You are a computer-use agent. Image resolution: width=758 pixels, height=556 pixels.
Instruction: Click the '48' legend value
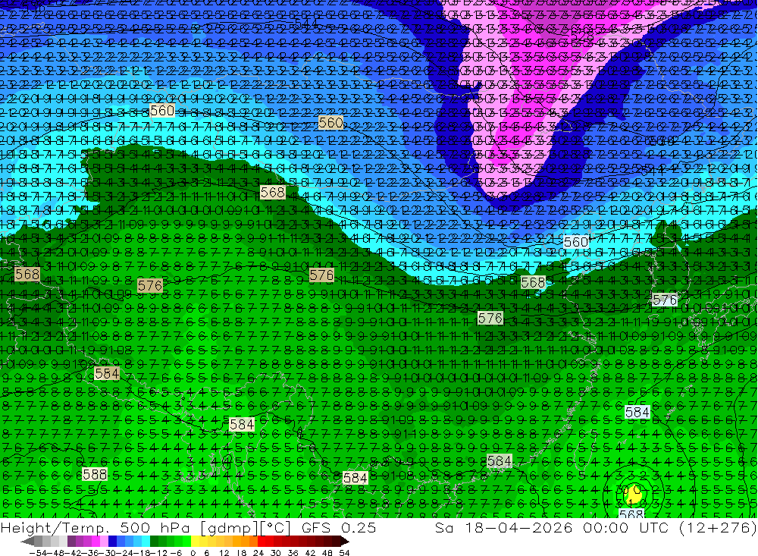point(327,553)
